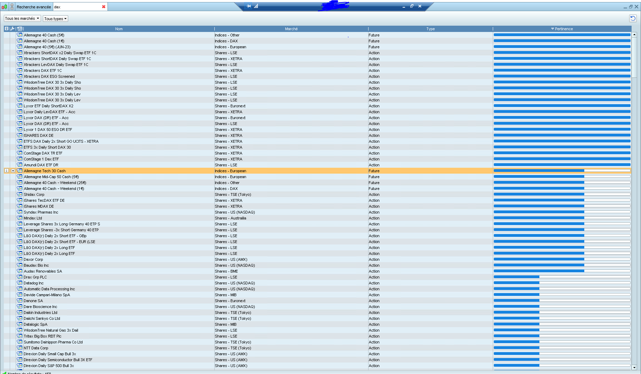Screen dimensions: 641x374
Task: Open chart icon for Daxor Corp
Action: [19, 259]
